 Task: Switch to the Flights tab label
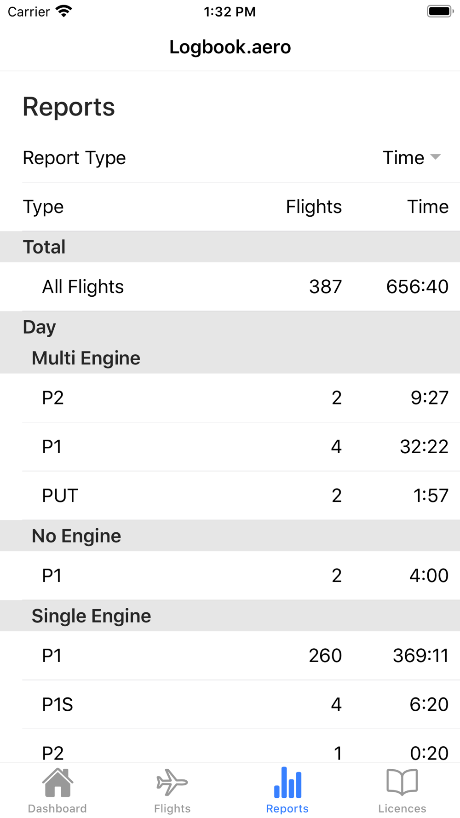coord(172,808)
